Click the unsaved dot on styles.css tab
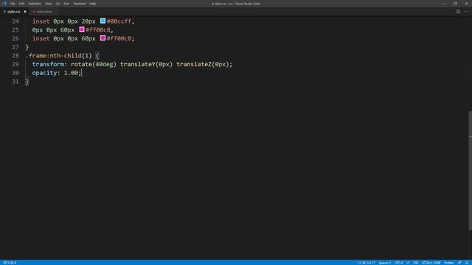Viewport: 472px width, 265px height. (x=25, y=12)
